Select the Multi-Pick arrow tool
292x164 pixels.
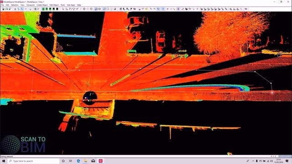67,9
